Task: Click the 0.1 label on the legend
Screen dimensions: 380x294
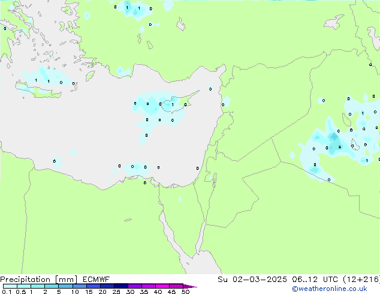Action: pos(7,292)
